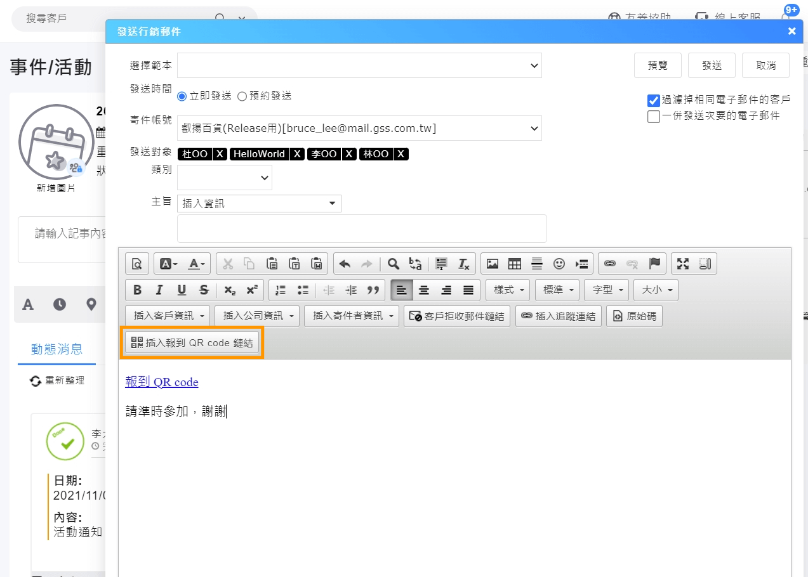Click the 發送 send button
This screenshot has height=577, width=808.
tap(712, 65)
